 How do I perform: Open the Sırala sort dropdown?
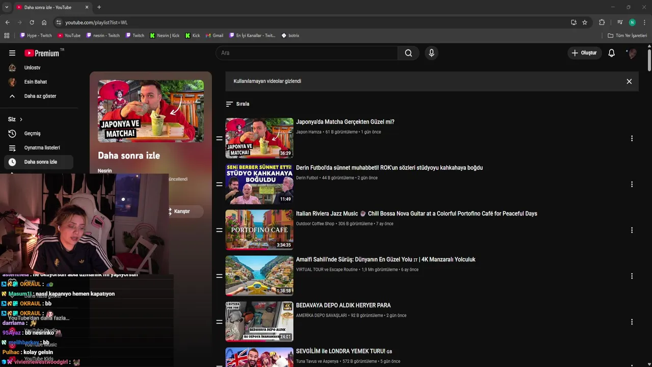pos(237,104)
